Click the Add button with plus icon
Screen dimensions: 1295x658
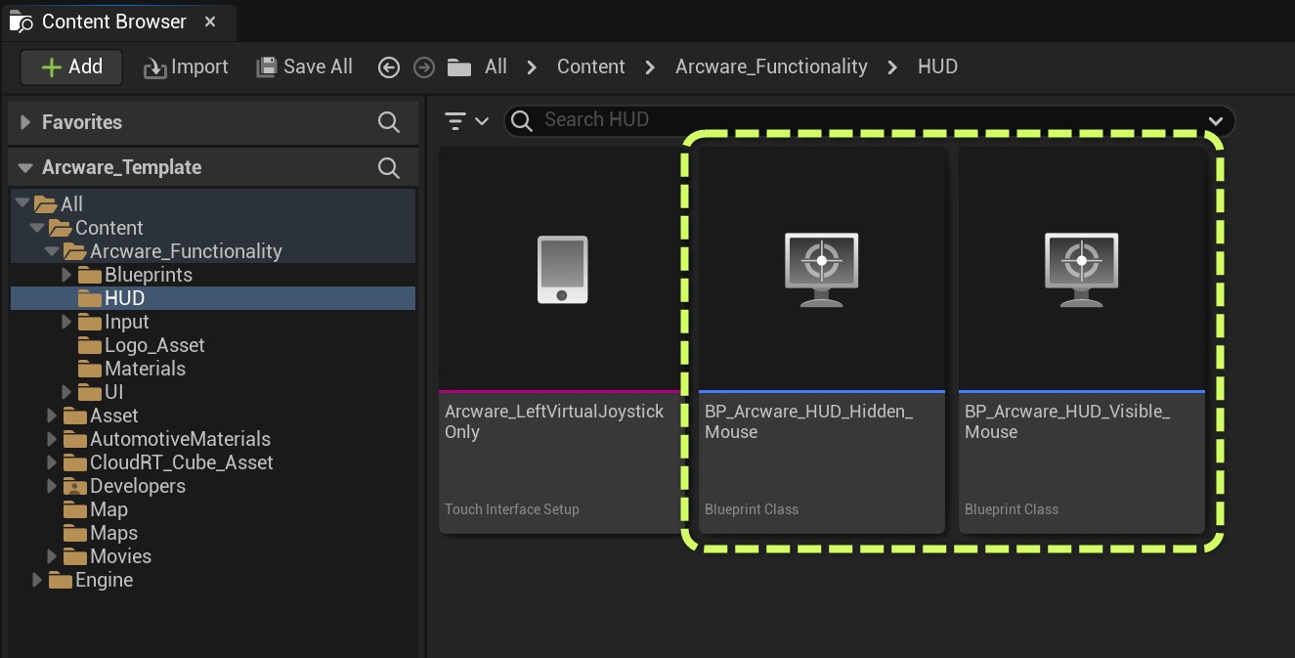71,66
